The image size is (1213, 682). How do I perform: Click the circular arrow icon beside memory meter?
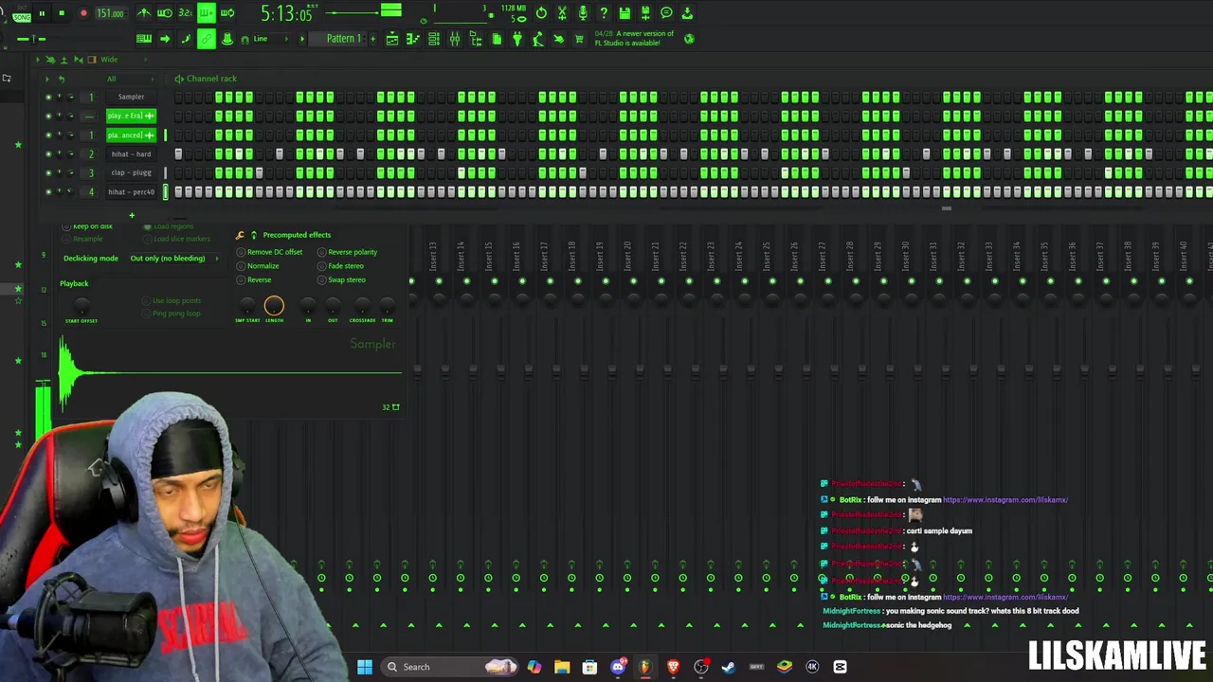tap(541, 13)
